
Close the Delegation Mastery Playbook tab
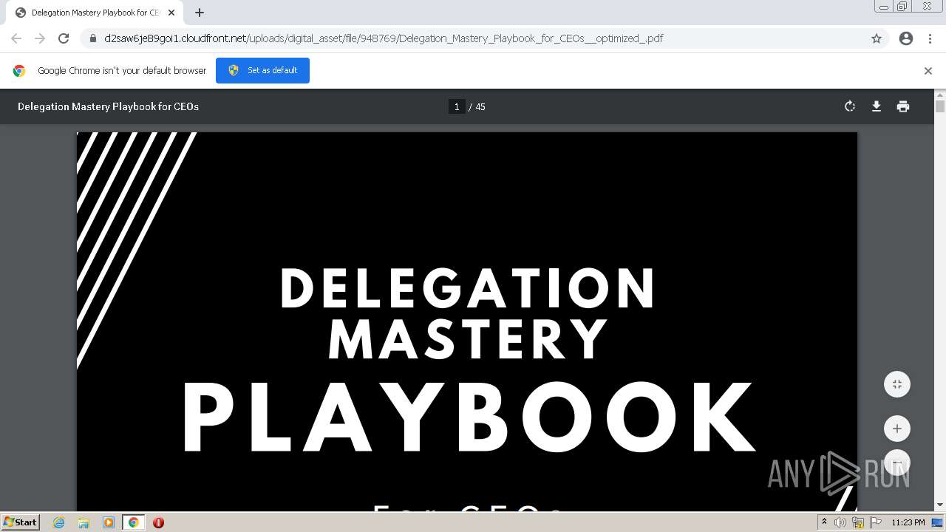[171, 13]
